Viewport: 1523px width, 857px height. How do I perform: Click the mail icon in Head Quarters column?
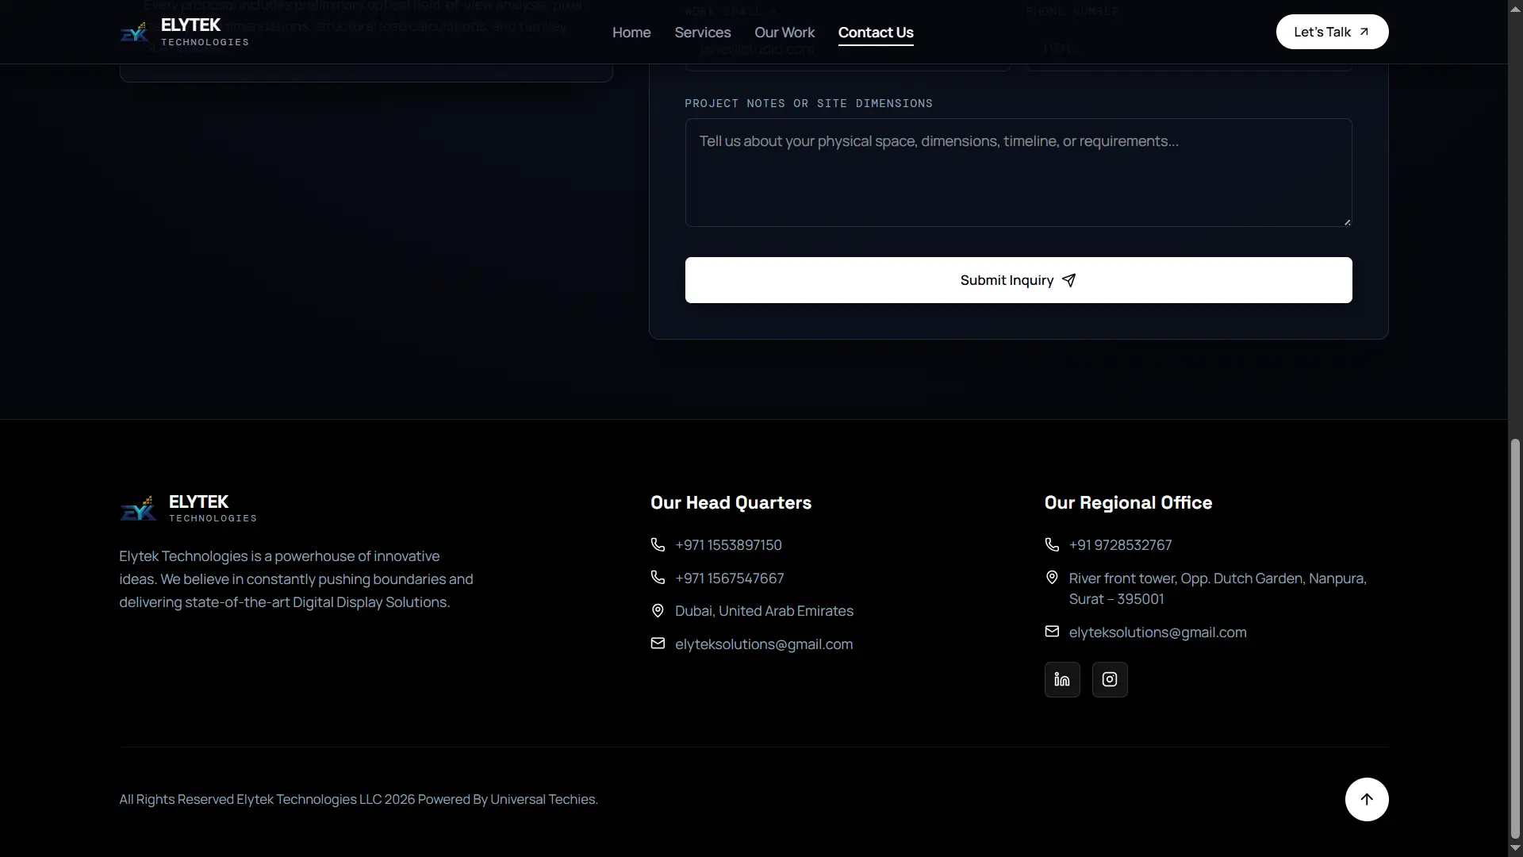(658, 644)
